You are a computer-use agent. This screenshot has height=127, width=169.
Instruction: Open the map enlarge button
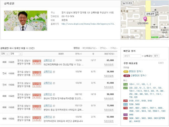pyautogui.click(x=127, y=3)
